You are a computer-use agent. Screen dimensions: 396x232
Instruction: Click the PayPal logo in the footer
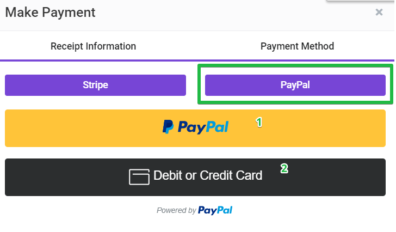(215, 210)
